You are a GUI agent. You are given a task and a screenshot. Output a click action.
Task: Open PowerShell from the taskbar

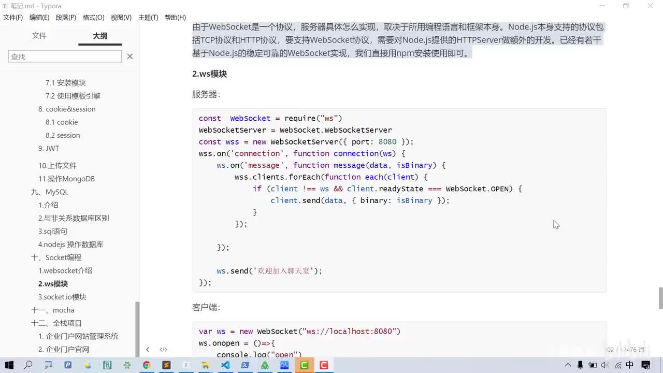click(245, 365)
